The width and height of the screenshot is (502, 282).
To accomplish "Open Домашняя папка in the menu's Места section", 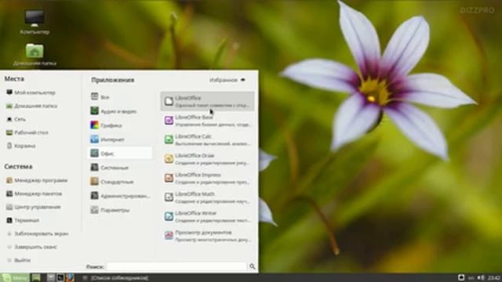I will click(x=31, y=106).
